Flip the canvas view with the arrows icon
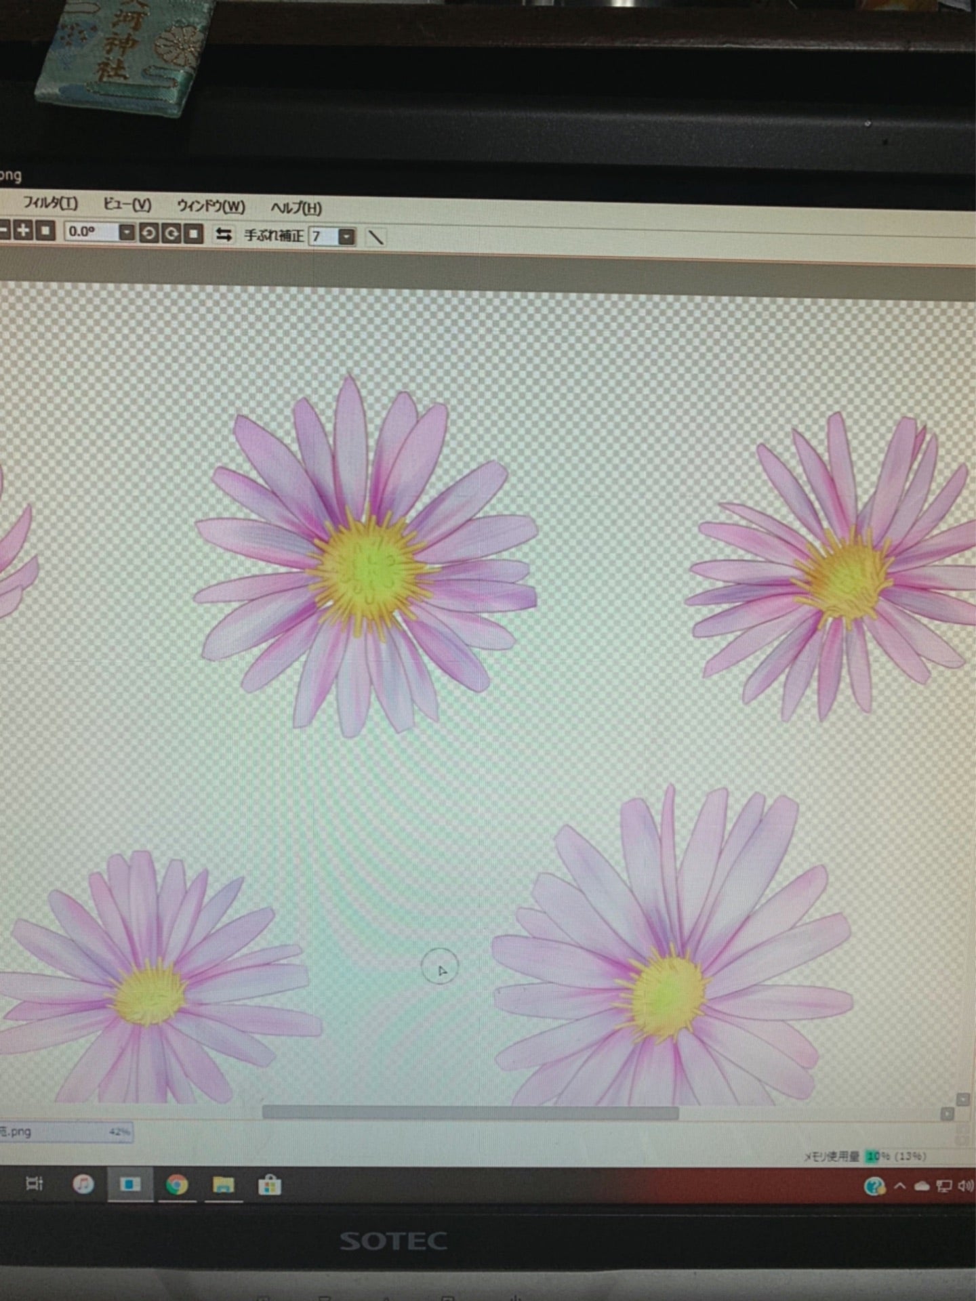 click(x=224, y=235)
